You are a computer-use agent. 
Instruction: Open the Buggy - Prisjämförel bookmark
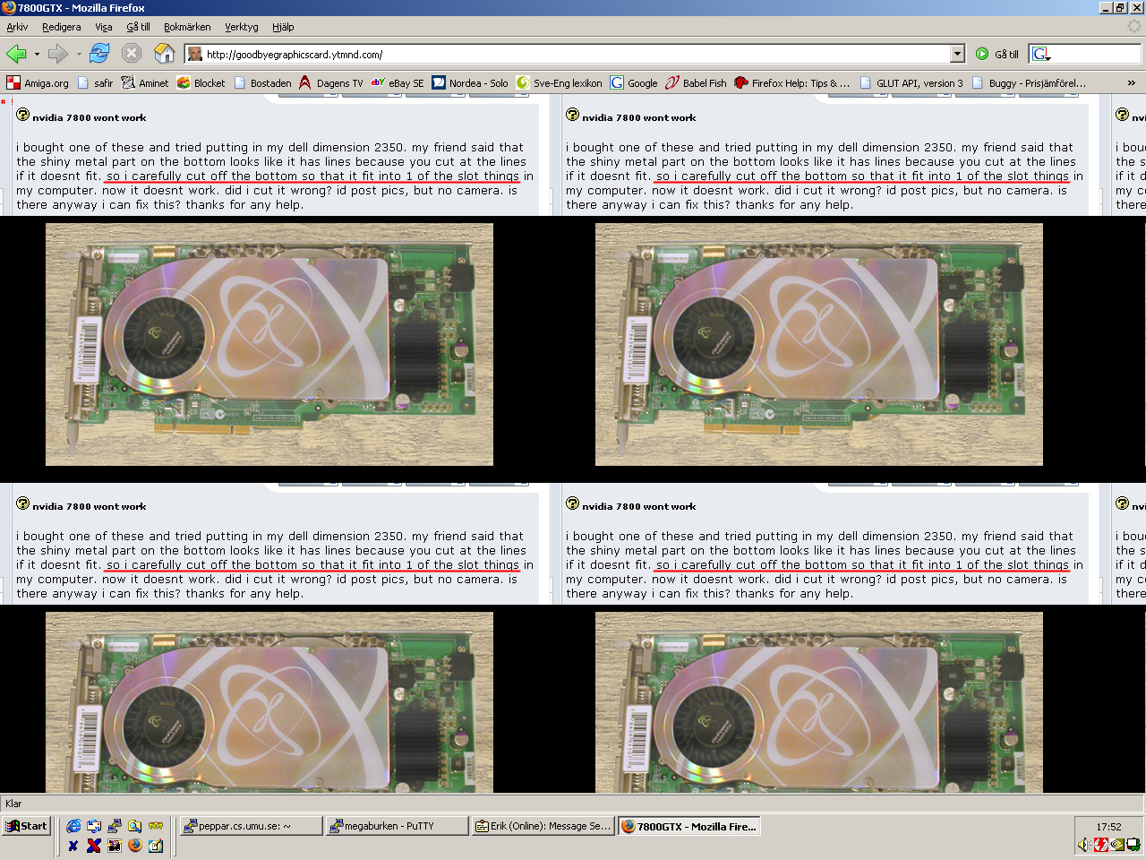point(1029,82)
